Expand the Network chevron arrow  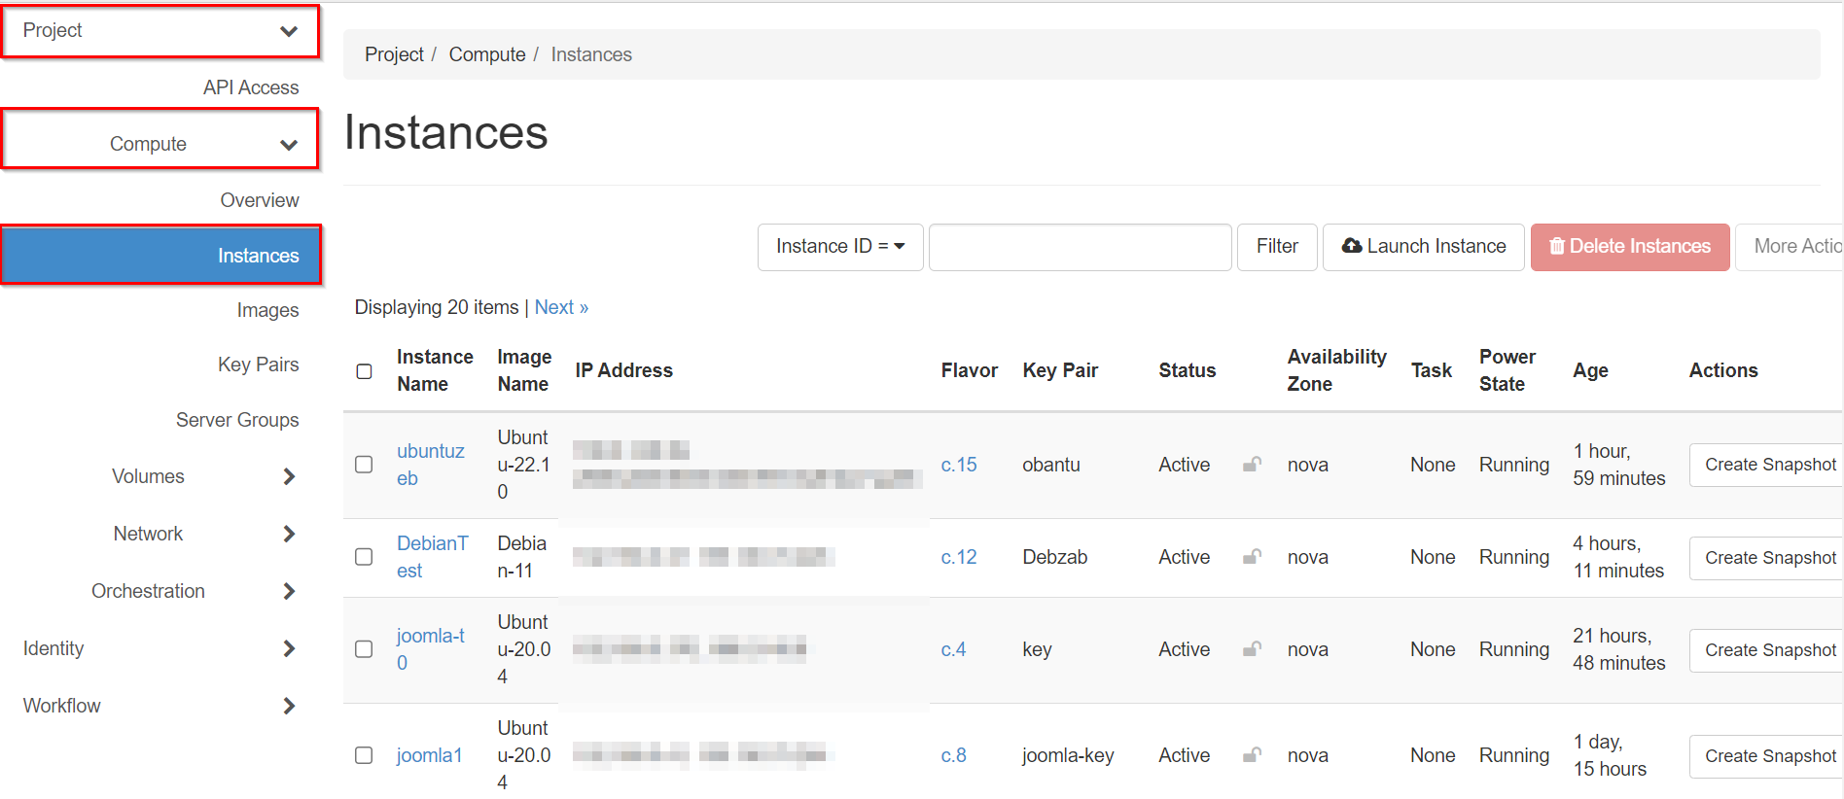click(289, 534)
